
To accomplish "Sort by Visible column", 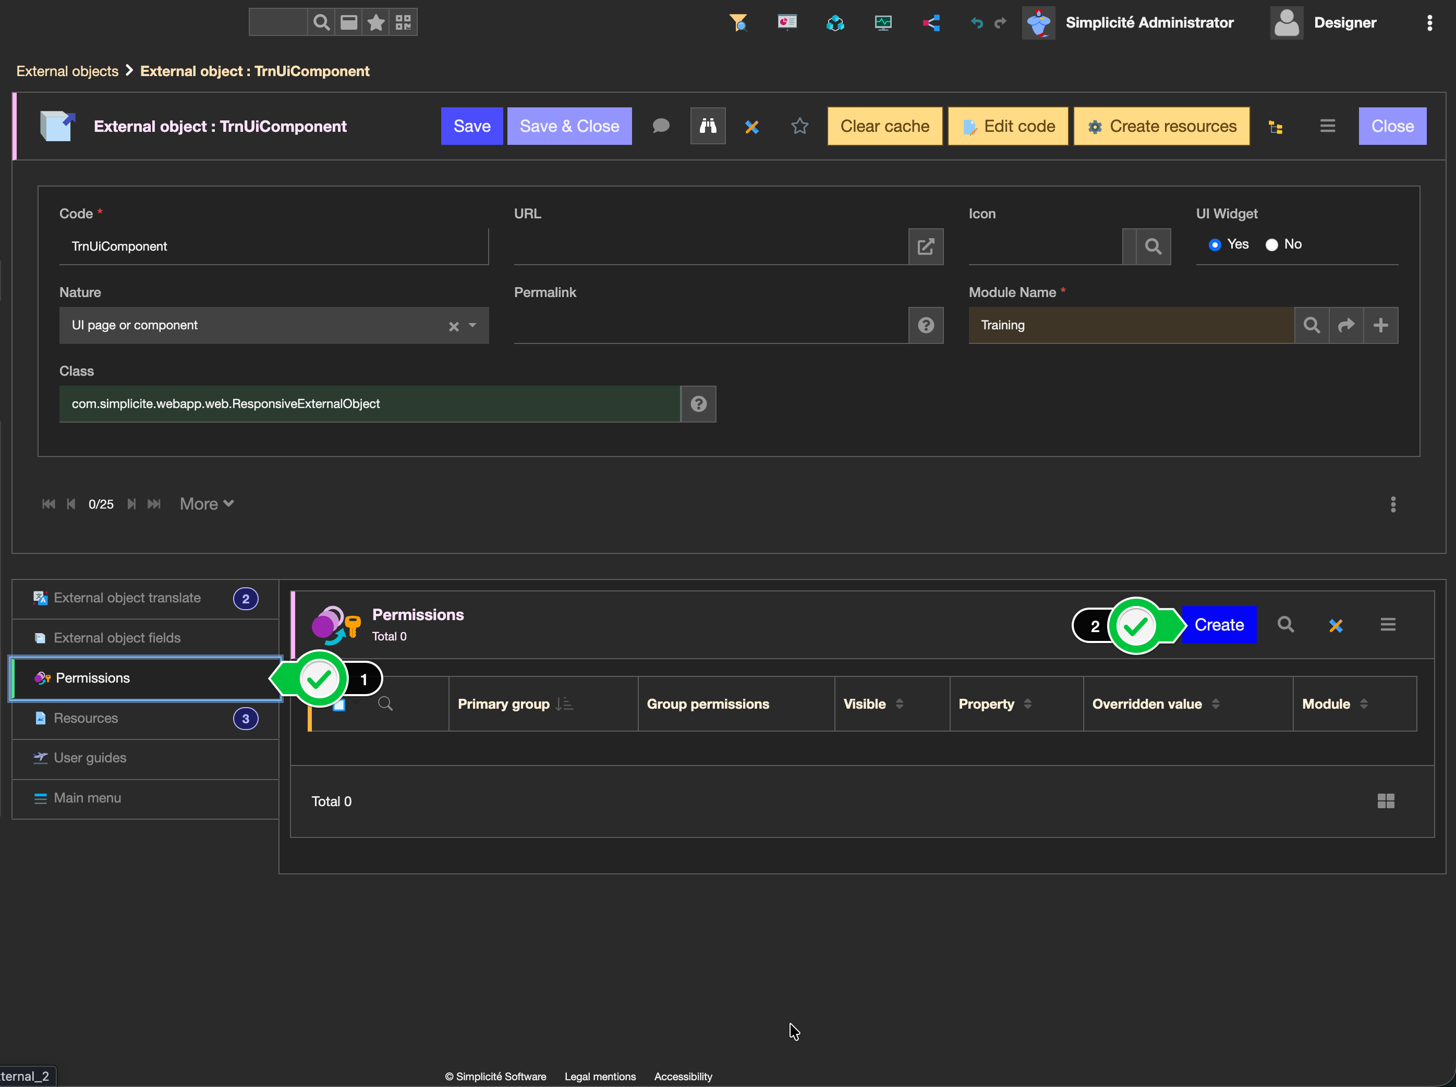I will [899, 703].
